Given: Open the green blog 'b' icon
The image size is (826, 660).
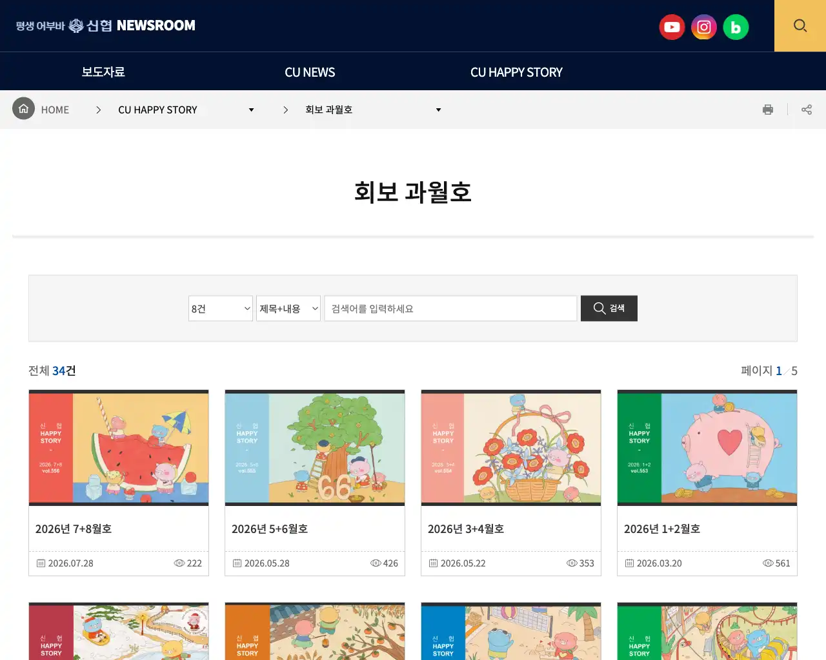Looking at the screenshot, I should click(736, 27).
